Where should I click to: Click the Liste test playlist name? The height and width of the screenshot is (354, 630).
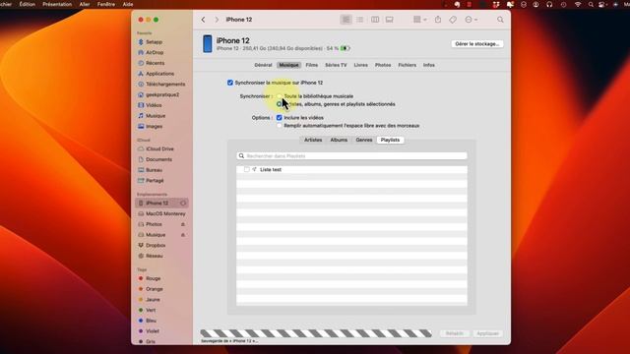(x=271, y=170)
